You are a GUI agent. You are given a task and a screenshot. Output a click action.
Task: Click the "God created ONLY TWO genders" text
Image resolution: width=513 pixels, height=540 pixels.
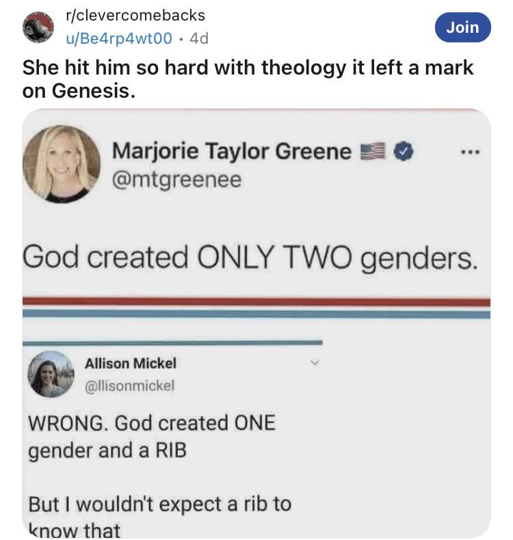click(x=249, y=258)
